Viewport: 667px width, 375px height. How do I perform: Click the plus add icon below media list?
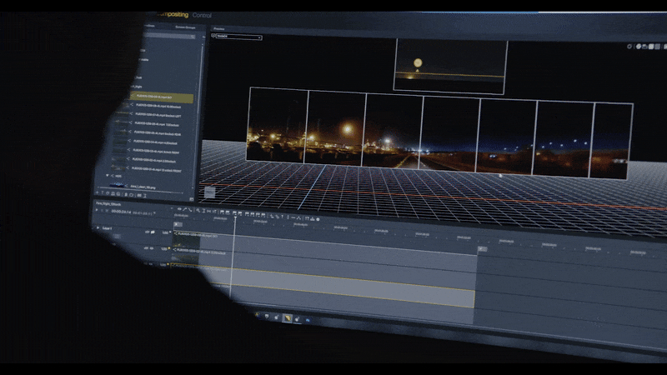point(97,193)
